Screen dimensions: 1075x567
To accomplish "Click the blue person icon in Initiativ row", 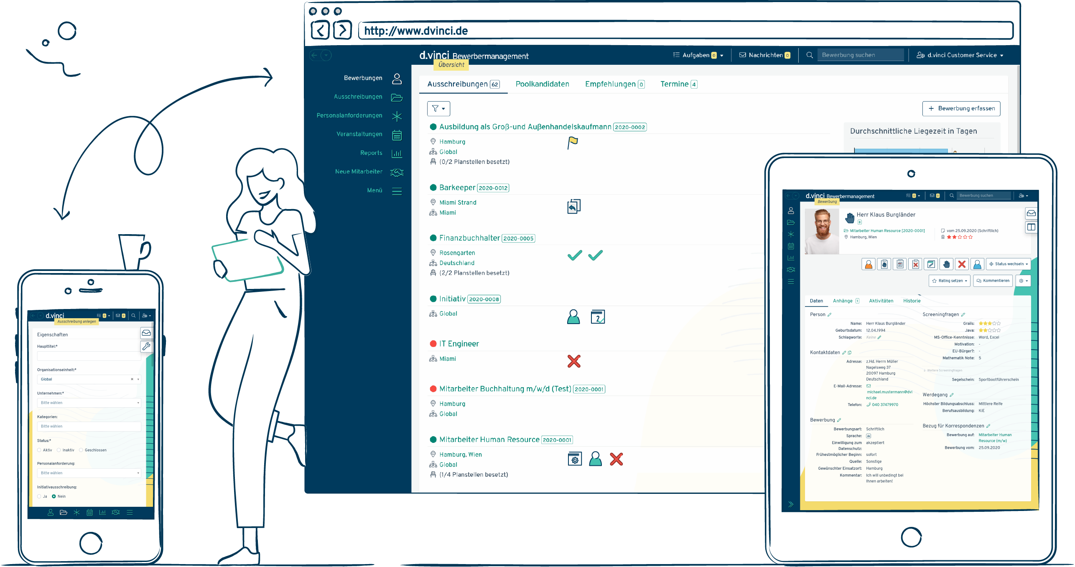I will [573, 317].
